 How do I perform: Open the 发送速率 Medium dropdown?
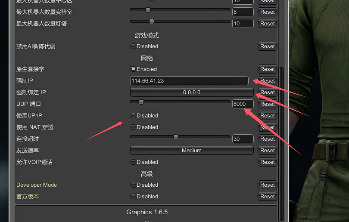tap(192, 151)
